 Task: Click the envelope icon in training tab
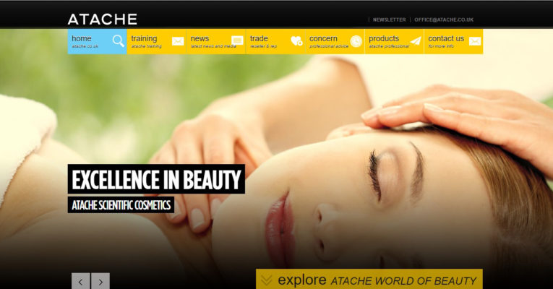click(178, 41)
